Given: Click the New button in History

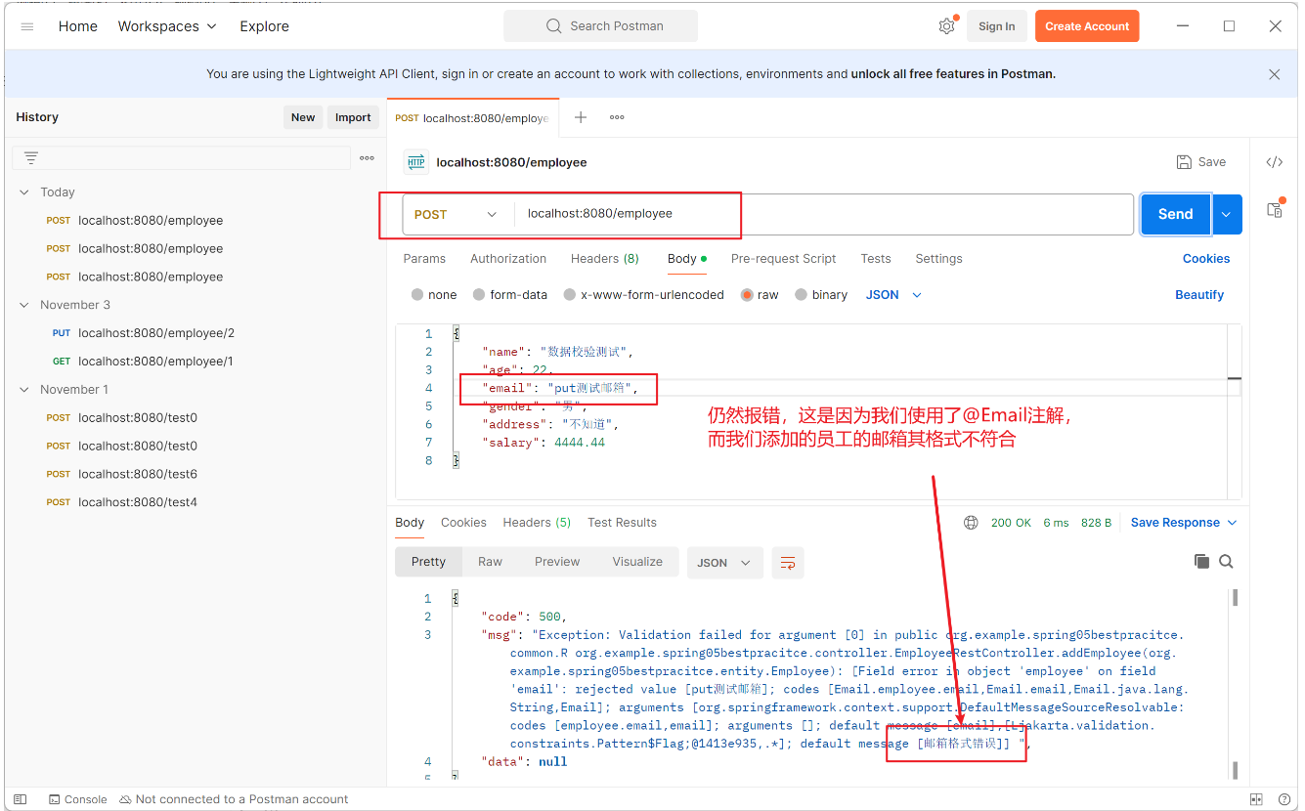Looking at the screenshot, I should [x=303, y=117].
